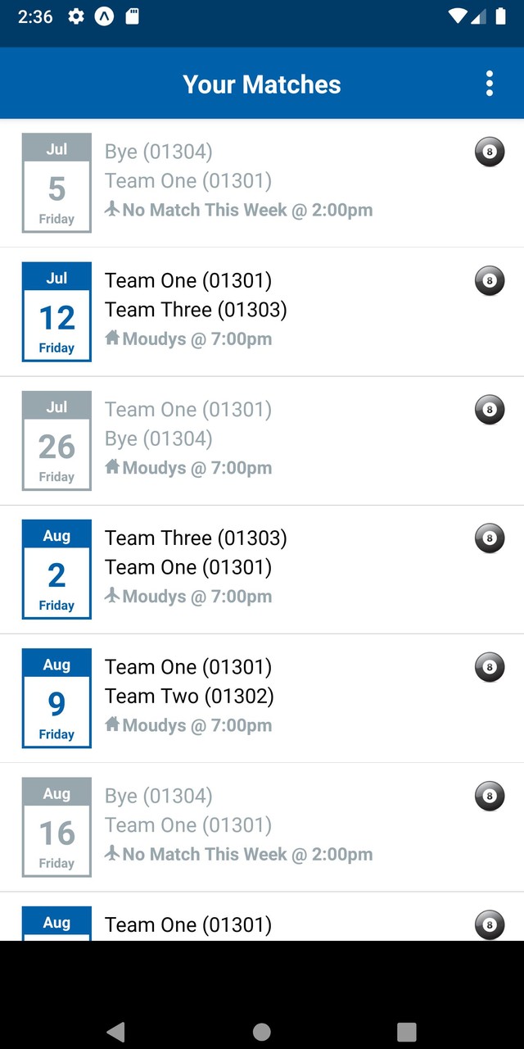This screenshot has width=524, height=1049.
Task: Tap the 8-ball icon for the July 12 match
Action: pos(489,281)
